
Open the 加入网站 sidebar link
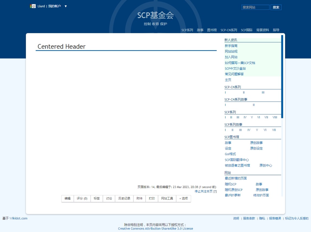point(231,57)
